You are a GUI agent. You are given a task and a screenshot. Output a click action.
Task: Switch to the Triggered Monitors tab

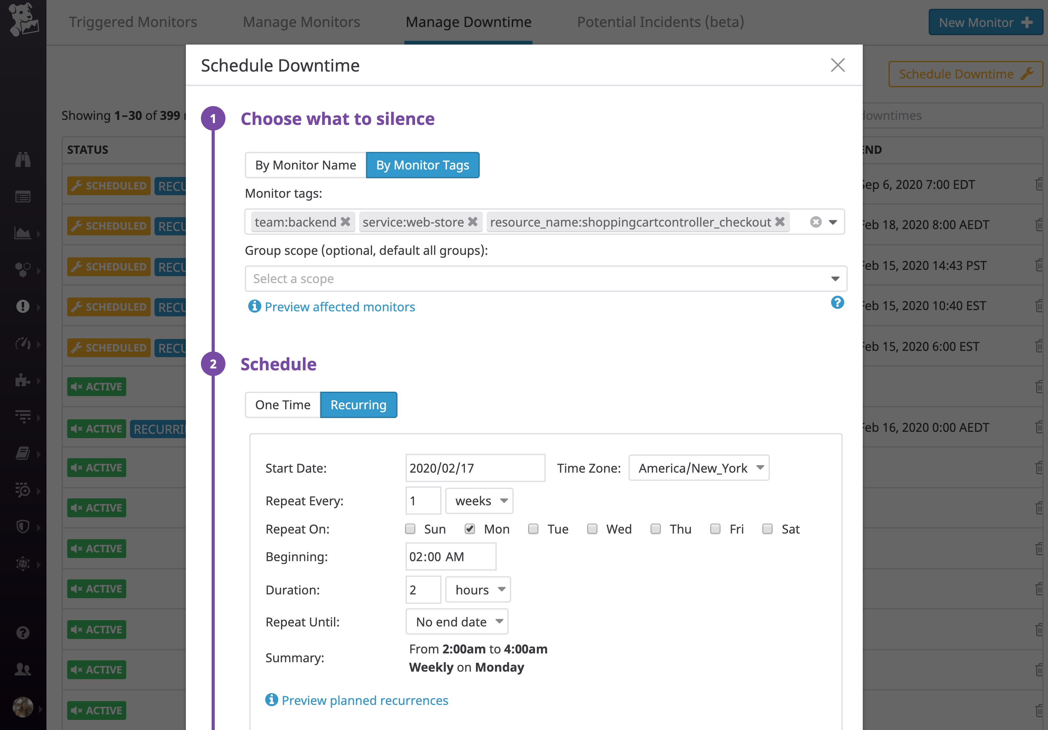(133, 21)
